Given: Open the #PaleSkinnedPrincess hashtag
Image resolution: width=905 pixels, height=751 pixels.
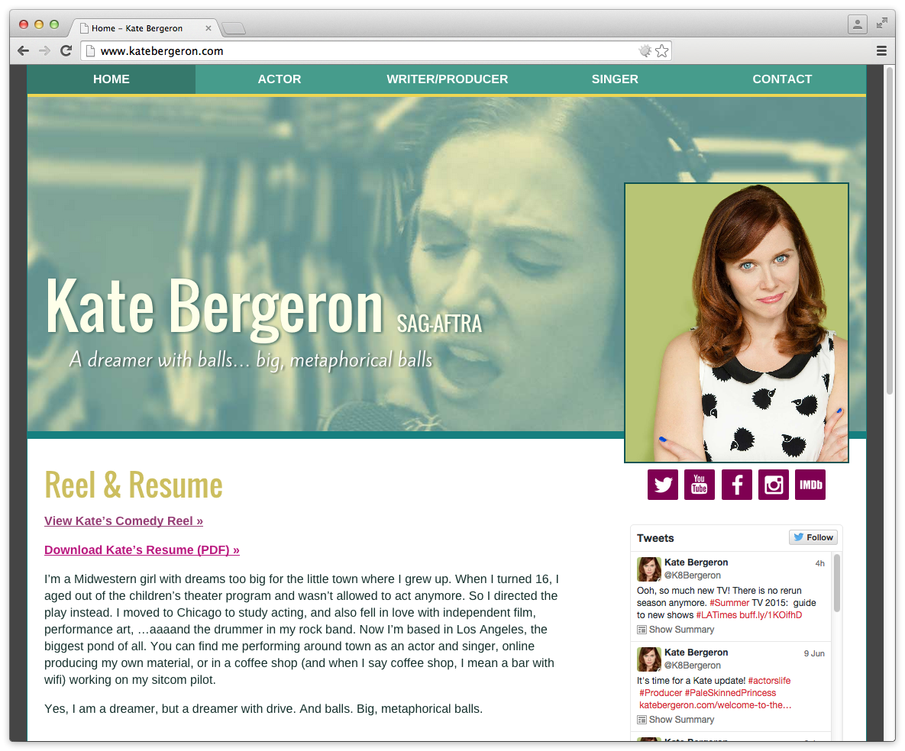Looking at the screenshot, I should [x=730, y=693].
